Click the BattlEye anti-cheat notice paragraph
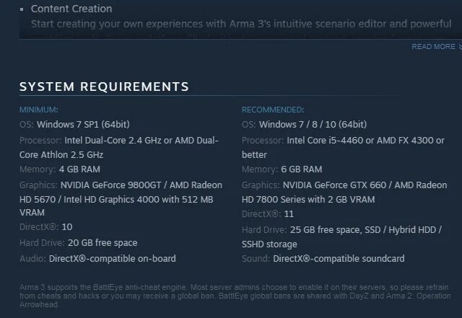462x318 pixels. [235, 296]
